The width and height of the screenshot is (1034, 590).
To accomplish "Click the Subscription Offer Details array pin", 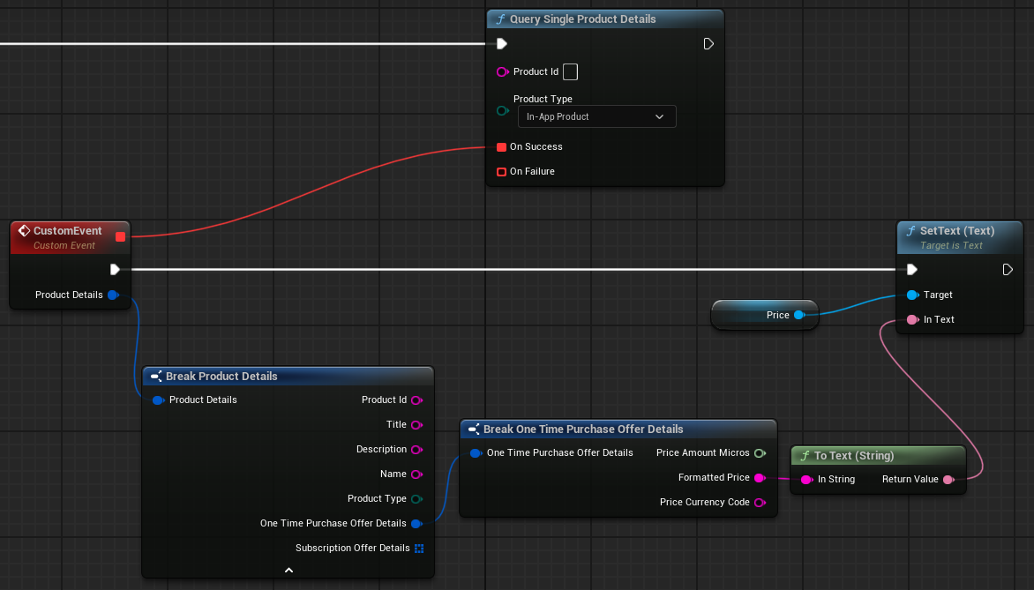I will click(x=418, y=549).
